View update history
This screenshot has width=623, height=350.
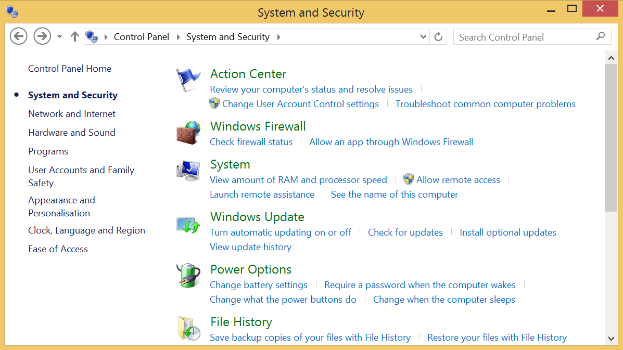click(250, 247)
